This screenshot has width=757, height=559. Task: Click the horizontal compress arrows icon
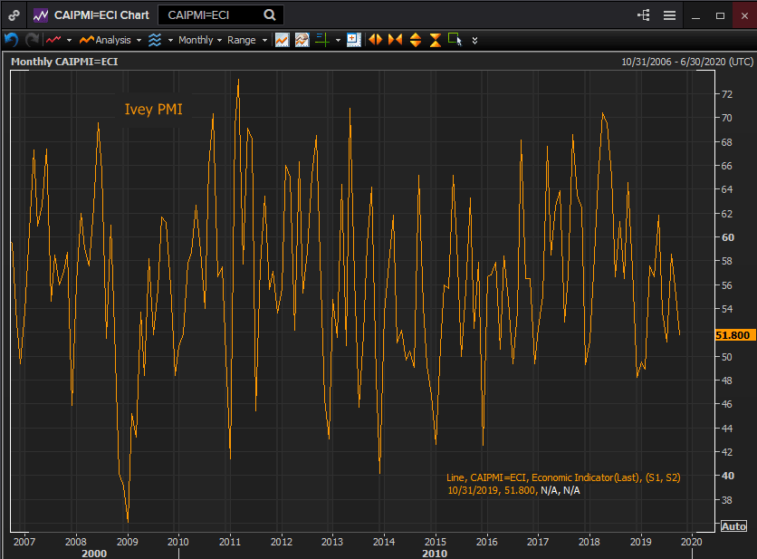click(x=395, y=40)
